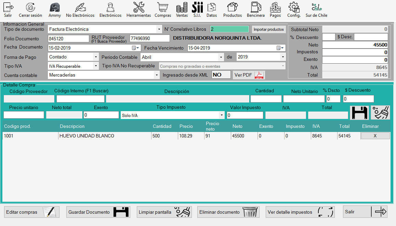Select the 108.29 price cell

[191, 136]
